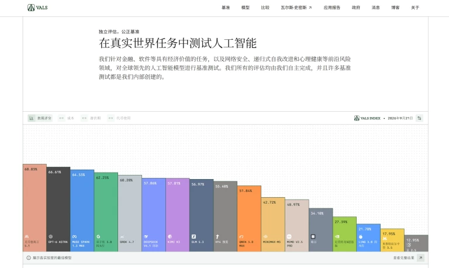Click the 66.61% score label
This screenshot has height=268, width=449.
55,172
